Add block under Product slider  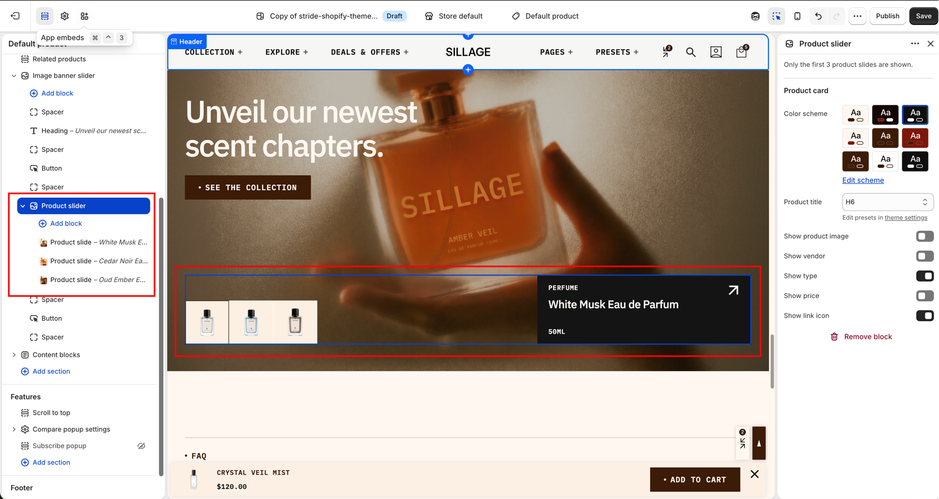click(61, 224)
